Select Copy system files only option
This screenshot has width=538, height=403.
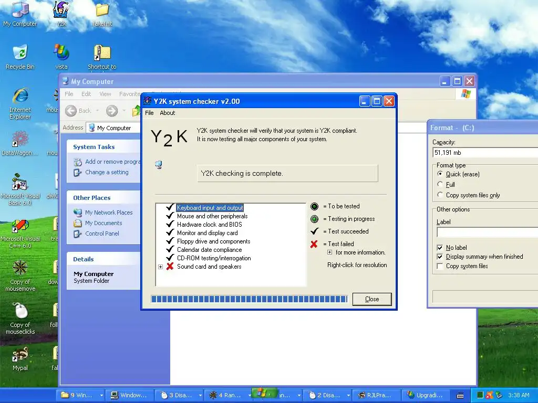[440, 195]
